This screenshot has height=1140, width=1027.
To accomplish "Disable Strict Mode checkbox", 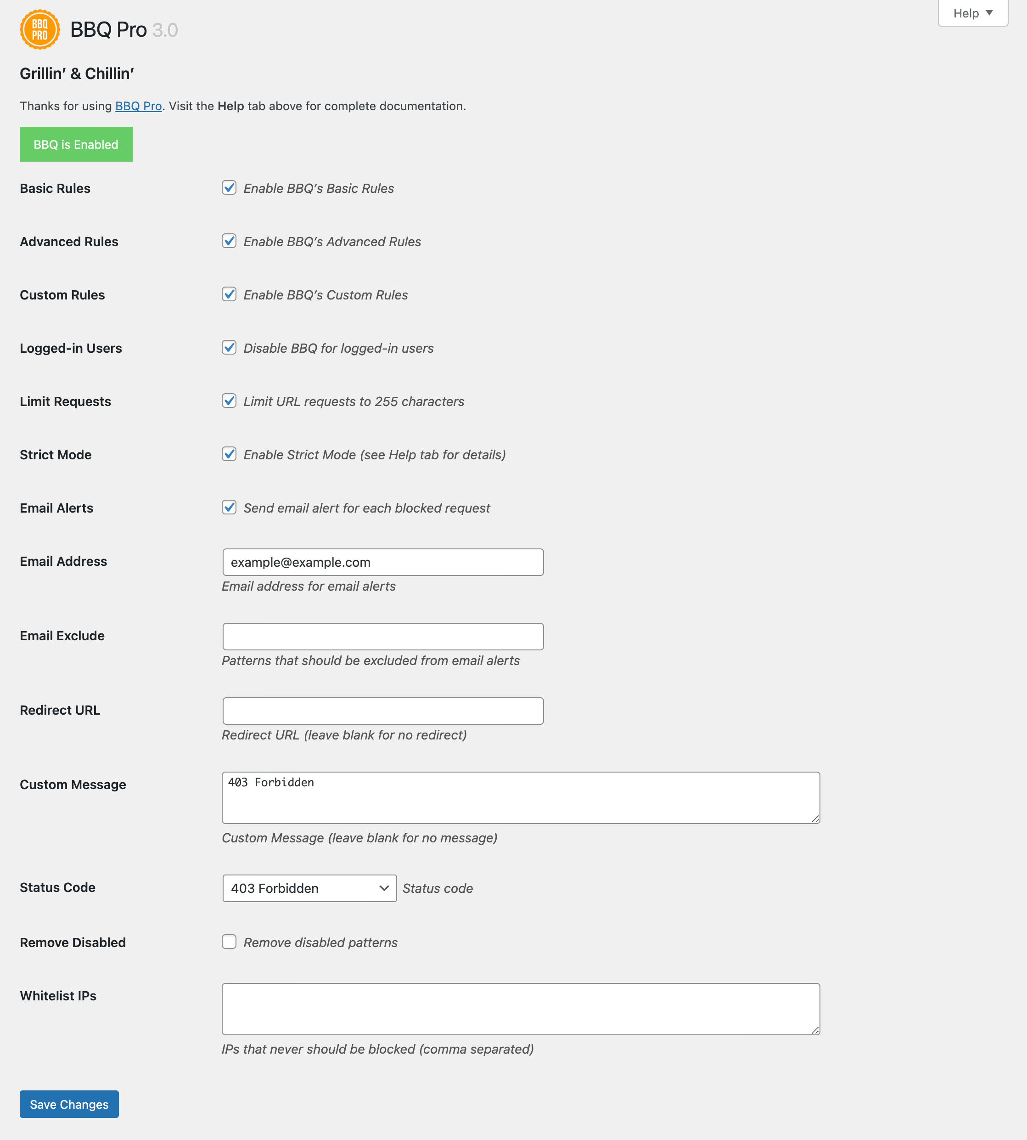I will [x=229, y=454].
